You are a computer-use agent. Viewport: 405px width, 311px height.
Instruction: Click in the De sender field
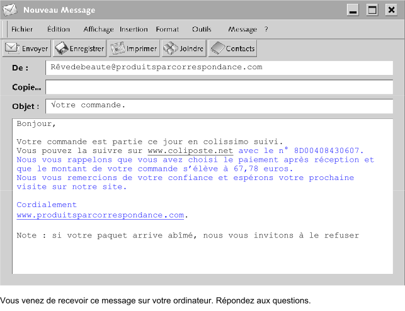[x=219, y=67]
